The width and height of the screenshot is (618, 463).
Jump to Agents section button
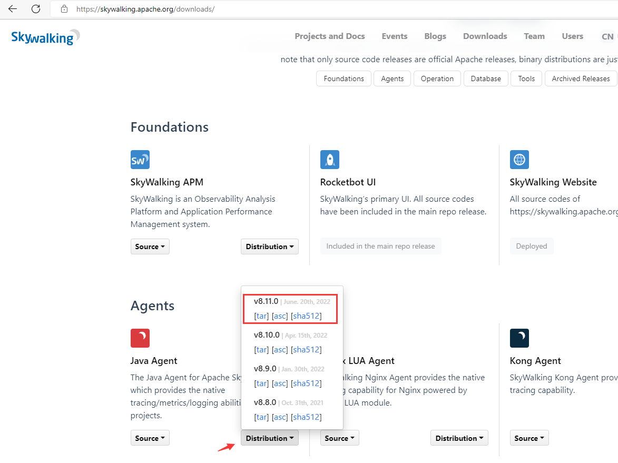tap(392, 78)
